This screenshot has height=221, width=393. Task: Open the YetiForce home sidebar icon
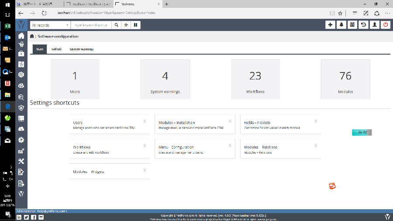tap(21, 36)
